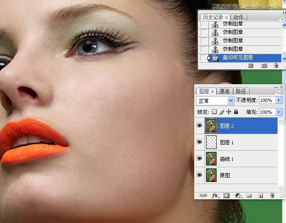The height and width of the screenshot is (223, 286).
Task: Click link layers icon in Layers panel
Action: [203, 195]
